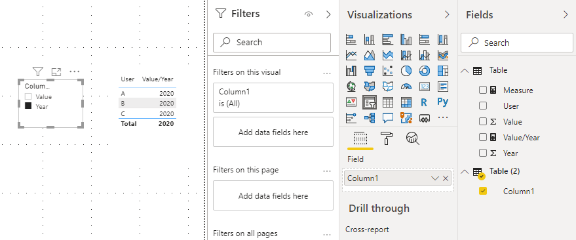The height and width of the screenshot is (240, 576).
Task: Open Filters on this visual options ellipsis
Action: [327, 73]
